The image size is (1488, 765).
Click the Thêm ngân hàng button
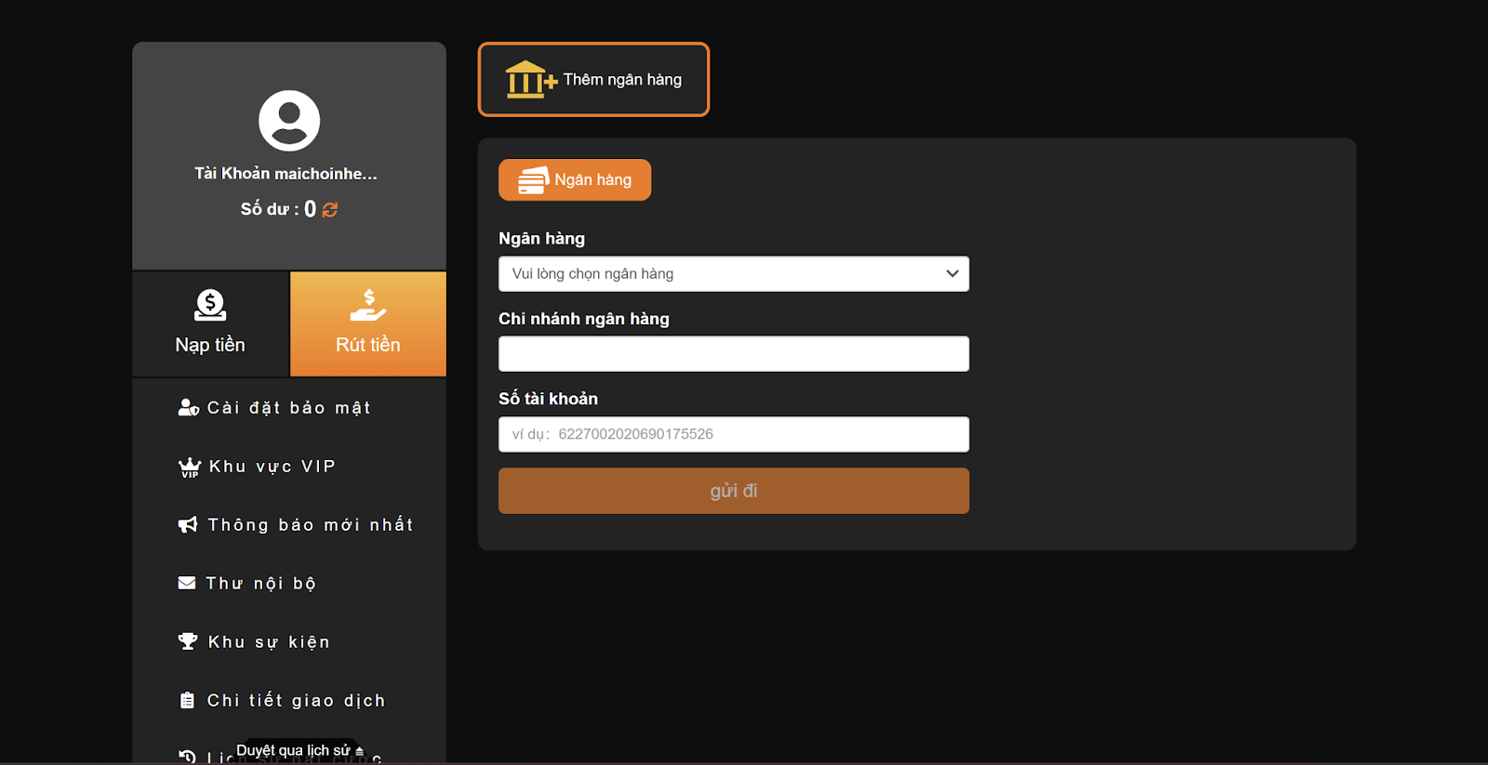point(593,80)
